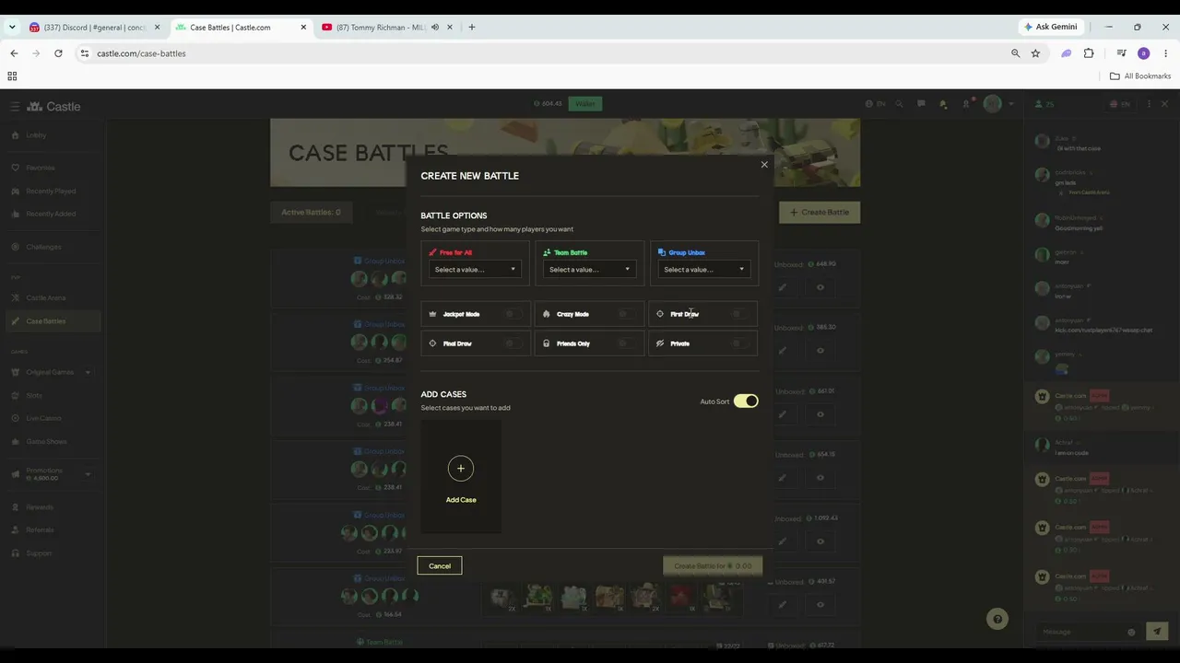Click the browser reload button

coord(58,53)
